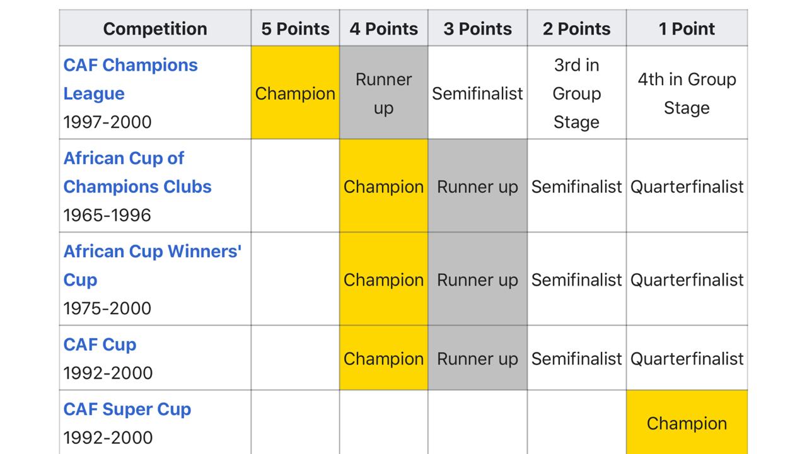
Task: Select the gray Runner up cell under 4 Points
Action: 383,93
